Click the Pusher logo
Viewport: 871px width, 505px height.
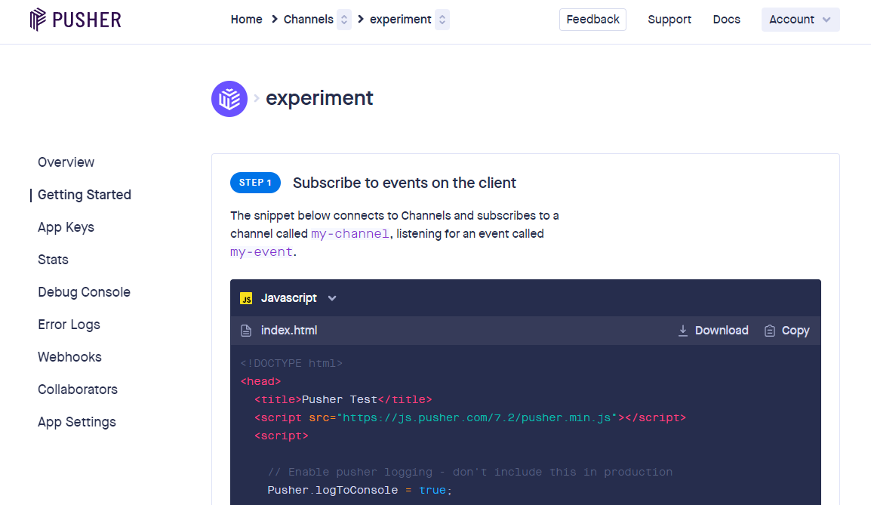[75, 20]
